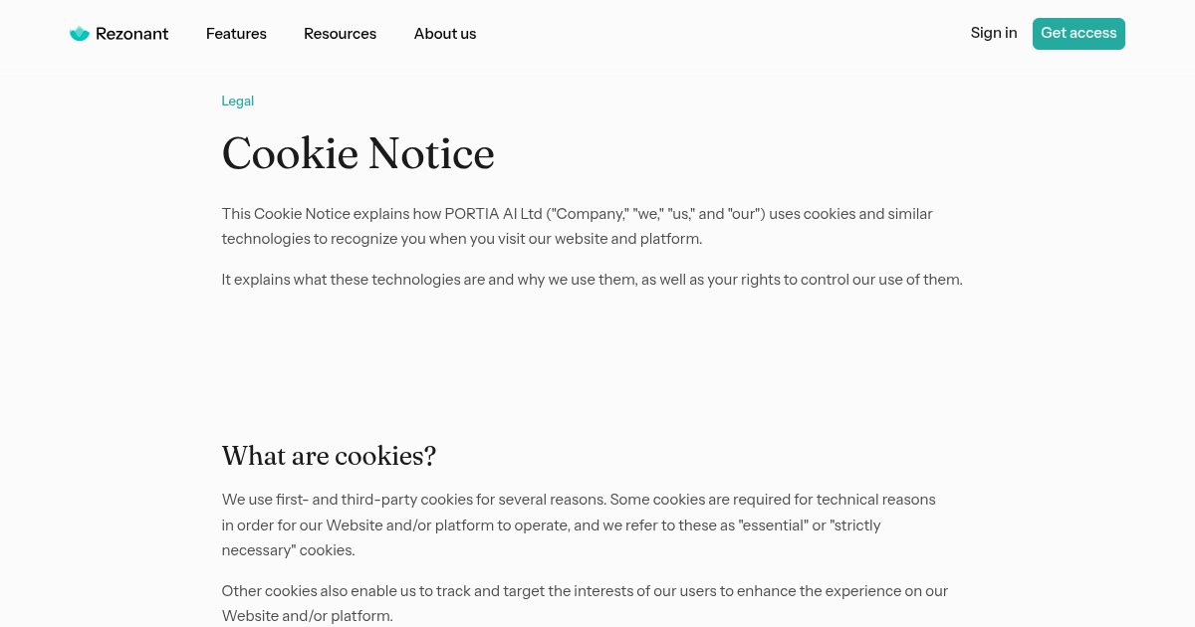The height and width of the screenshot is (627, 1195).
Task: Click the Get access button
Action: click(1078, 34)
